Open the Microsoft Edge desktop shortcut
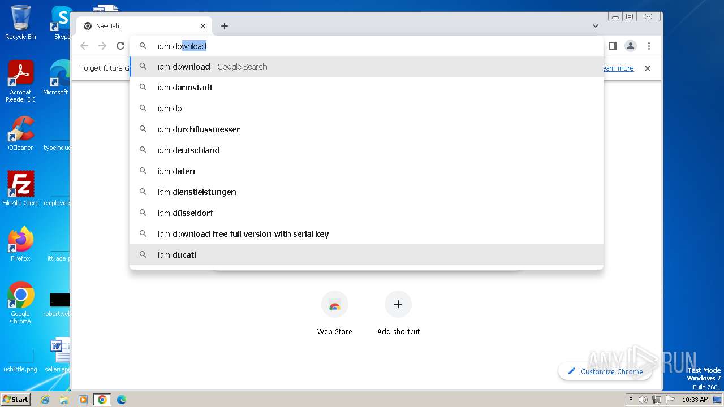Image resolution: width=724 pixels, height=407 pixels. click(x=57, y=78)
